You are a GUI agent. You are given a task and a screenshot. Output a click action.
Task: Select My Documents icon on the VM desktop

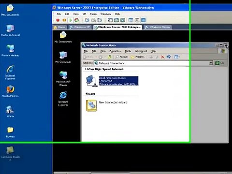click(63, 37)
